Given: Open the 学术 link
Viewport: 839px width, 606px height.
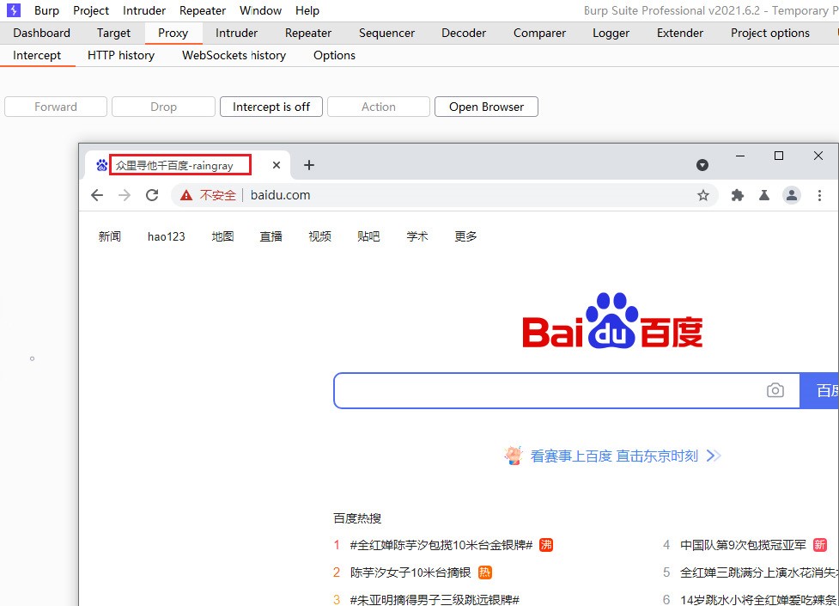Looking at the screenshot, I should click(x=417, y=236).
